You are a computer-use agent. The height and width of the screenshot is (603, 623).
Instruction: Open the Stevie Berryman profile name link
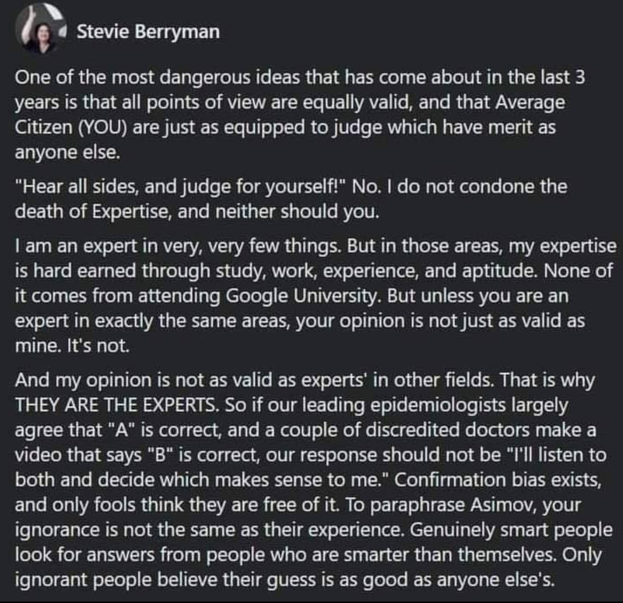pyautogui.click(x=148, y=31)
